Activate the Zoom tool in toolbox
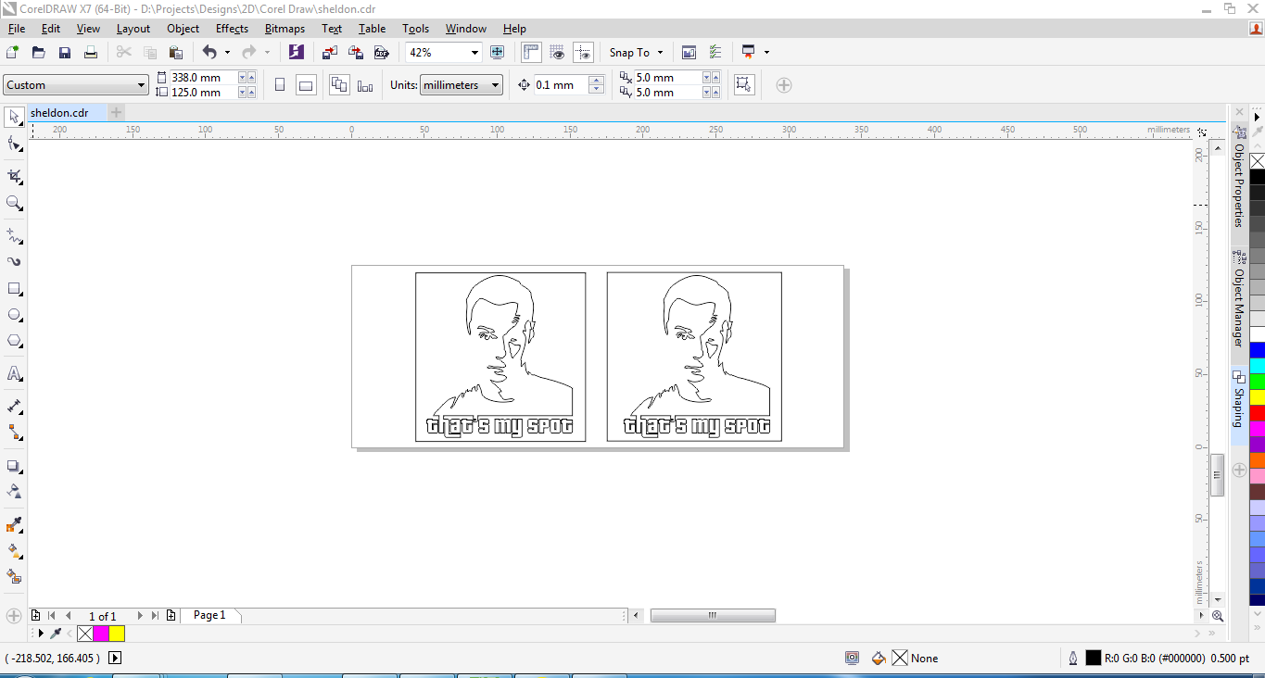Viewport: 1265px width, 678px height. click(15, 203)
